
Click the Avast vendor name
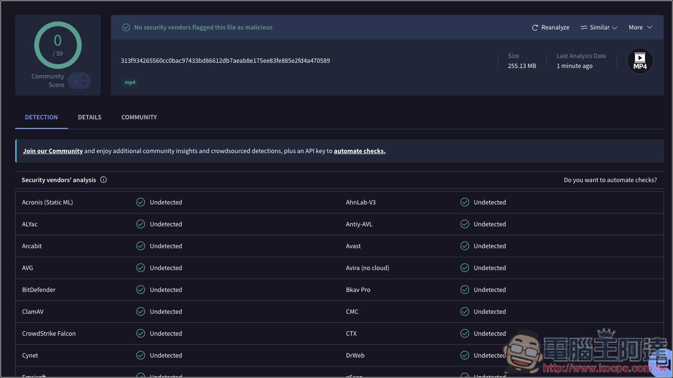click(353, 246)
